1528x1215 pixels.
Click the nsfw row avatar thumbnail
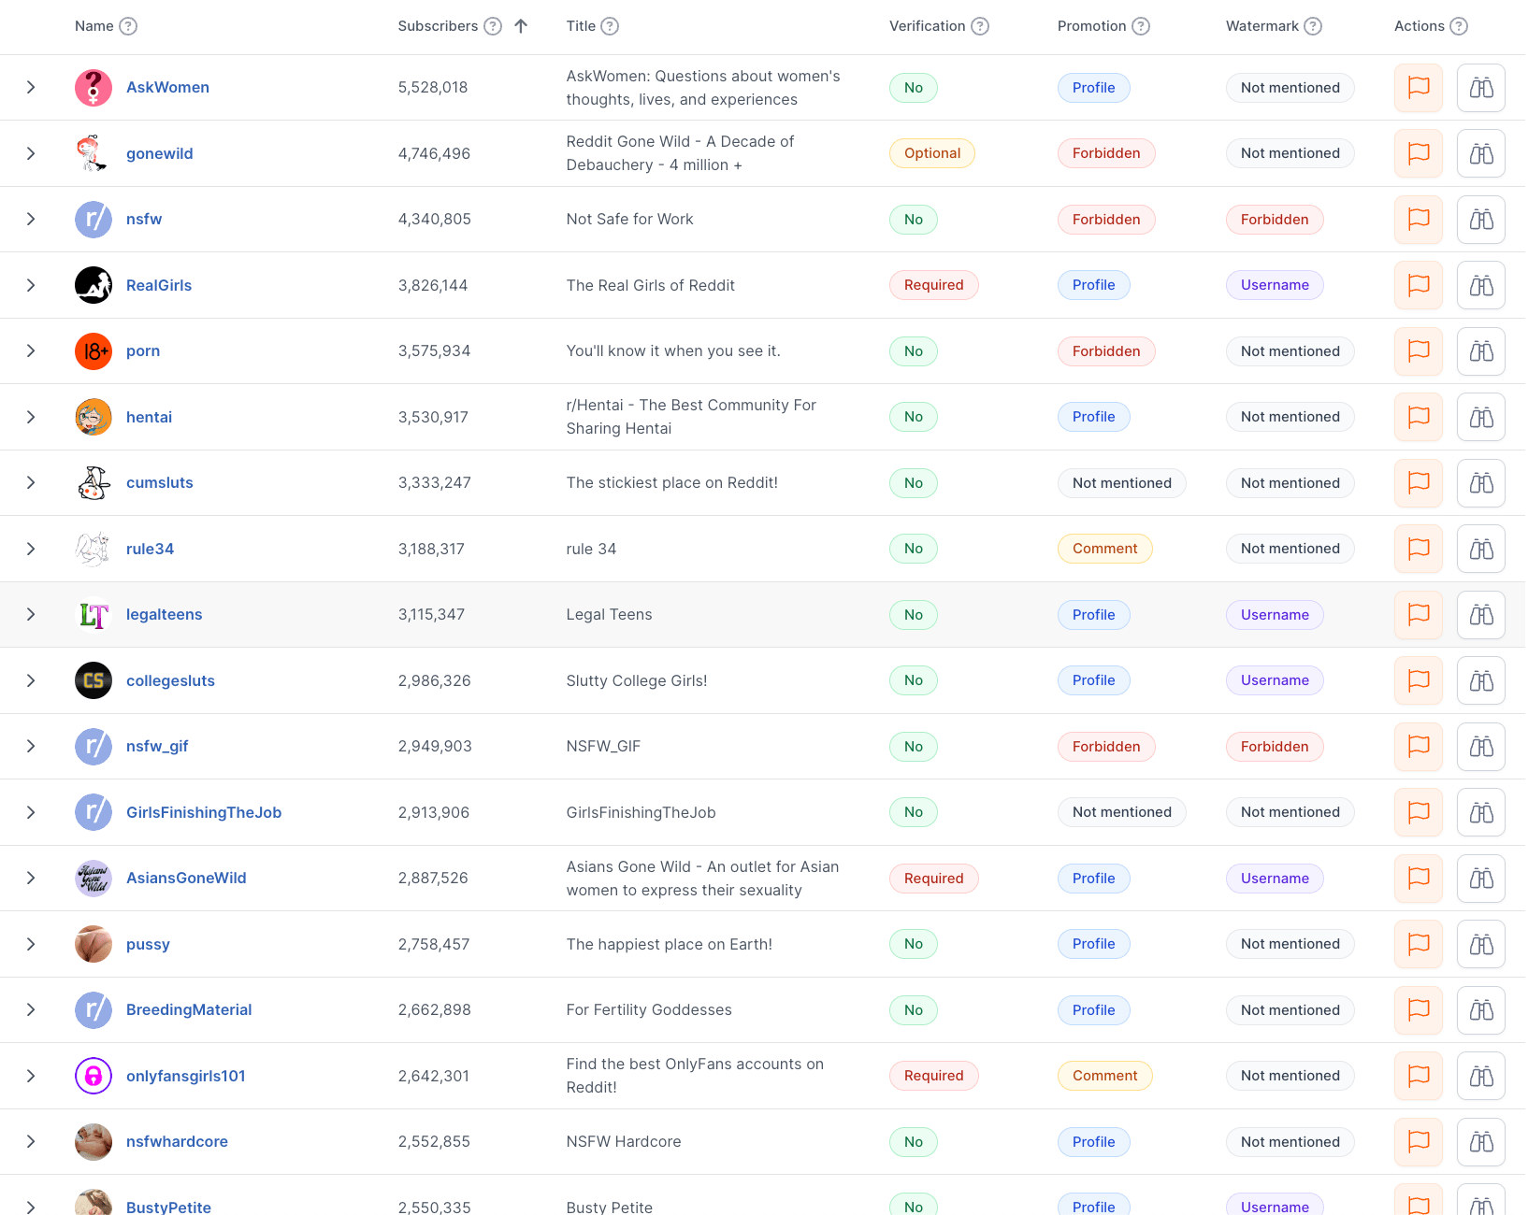coord(94,220)
